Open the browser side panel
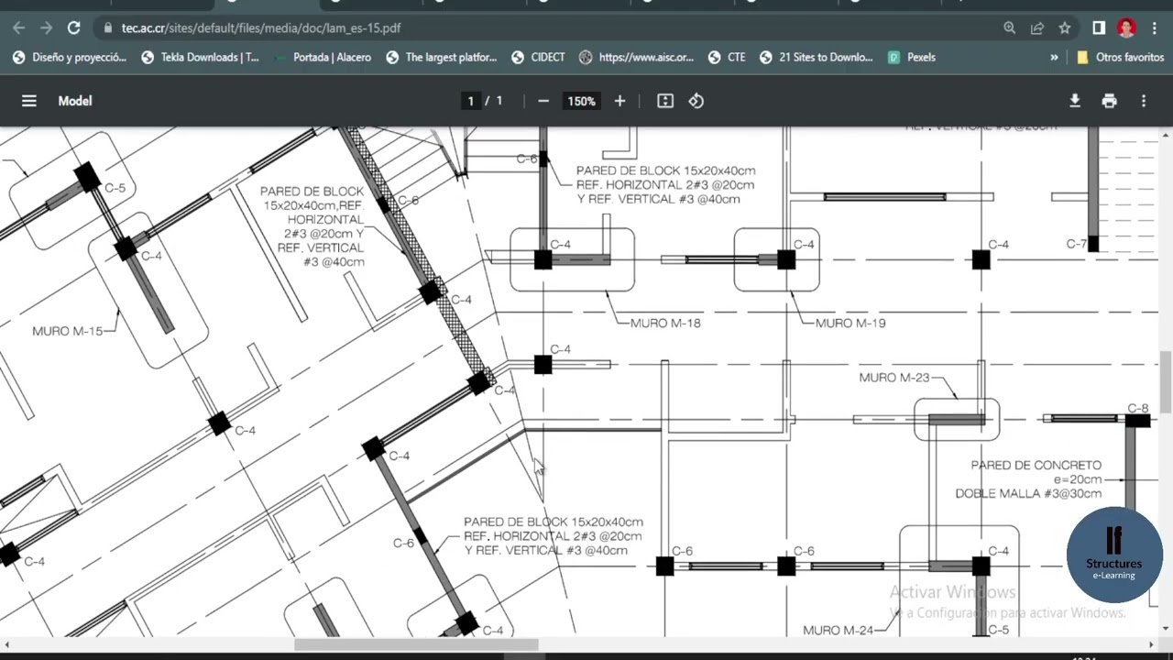This screenshot has width=1173, height=660. [x=1099, y=28]
